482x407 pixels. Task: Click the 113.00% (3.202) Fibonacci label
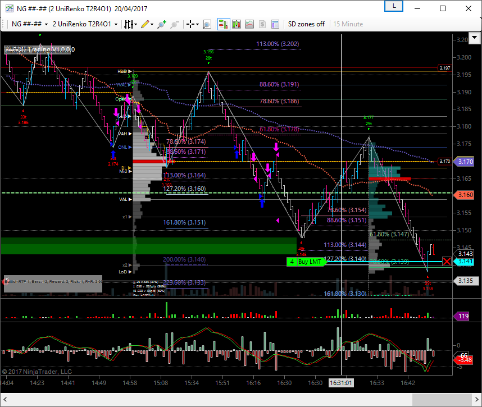tap(278, 44)
